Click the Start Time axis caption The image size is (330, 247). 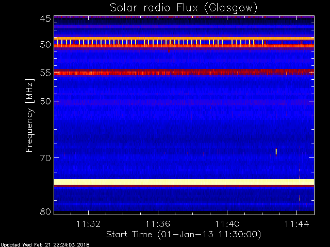coord(184,235)
